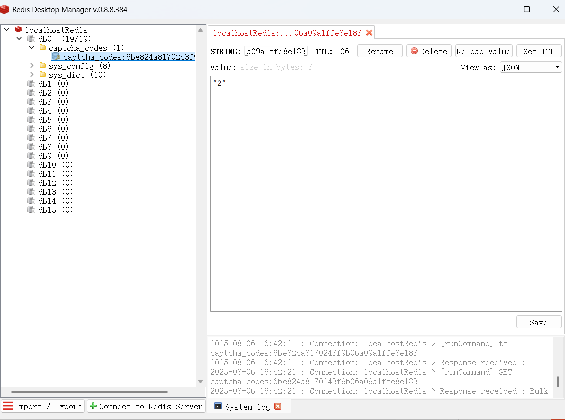Click the Redis Desktop Manager title icon
565x420 pixels.
point(5,9)
